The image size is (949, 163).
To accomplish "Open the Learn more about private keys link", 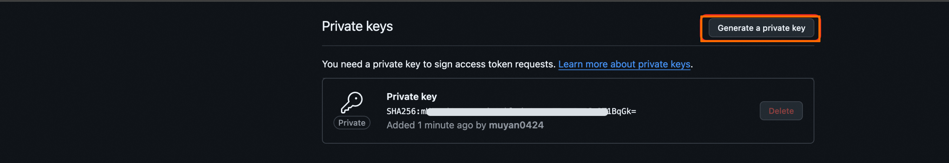I will point(624,64).
